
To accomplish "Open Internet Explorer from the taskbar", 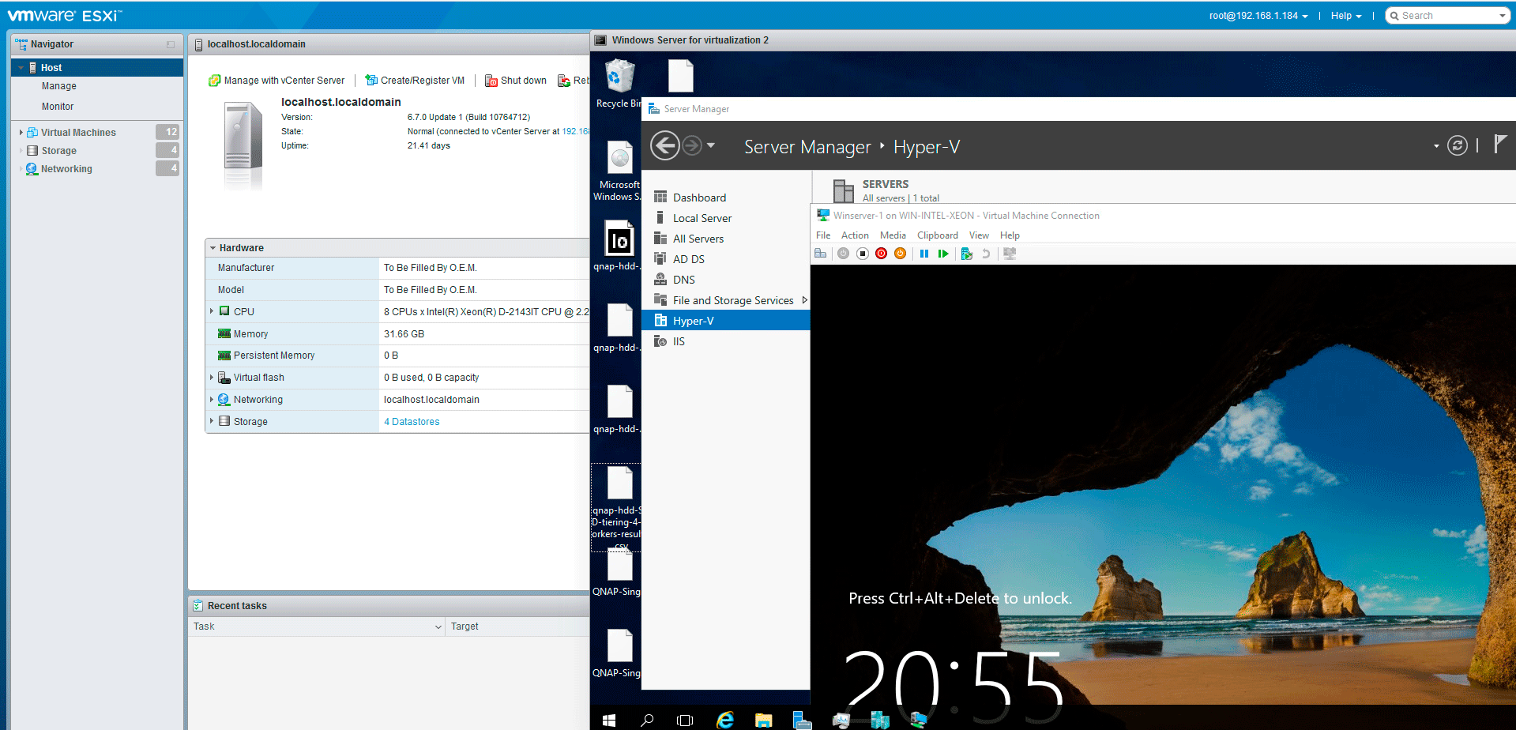I will pyautogui.click(x=724, y=720).
